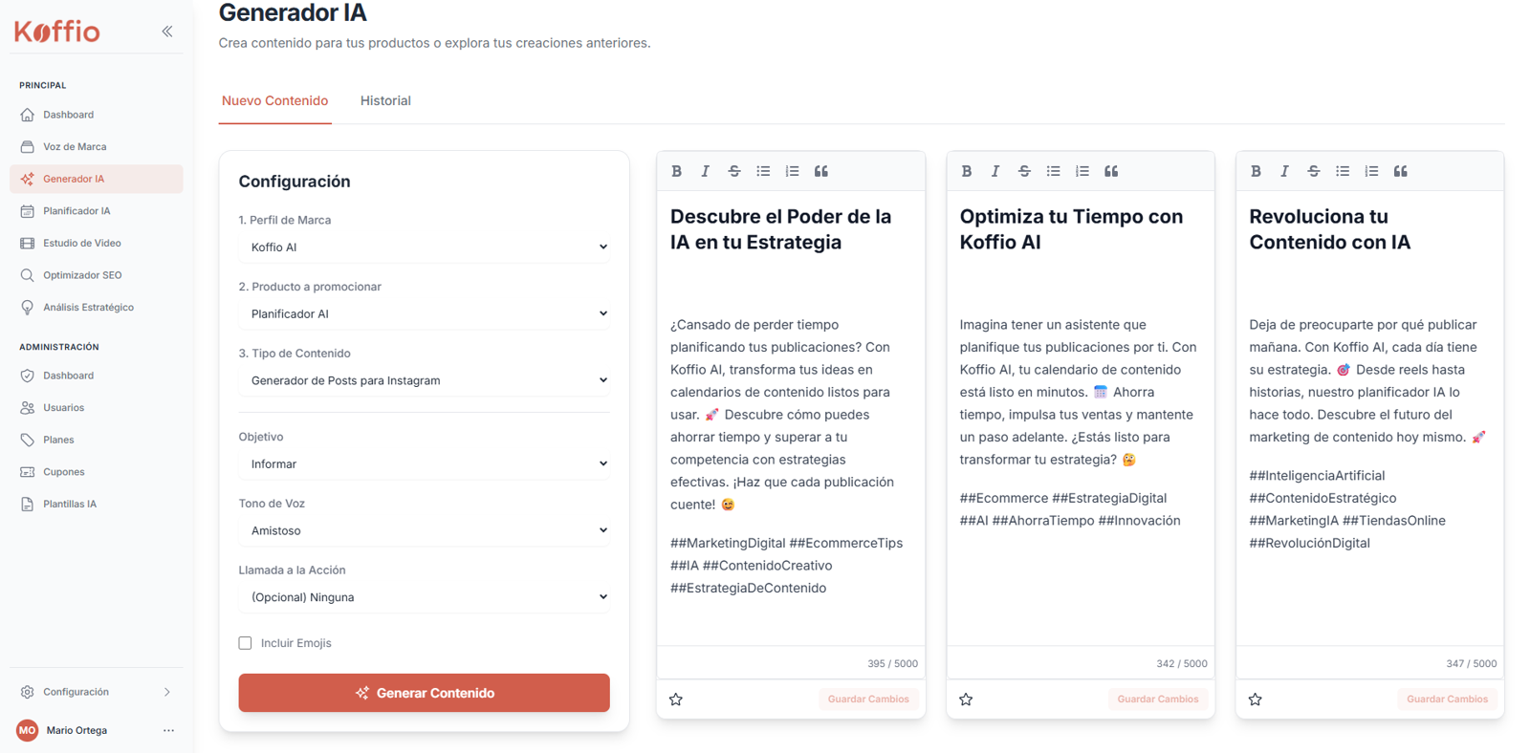This screenshot has width=1530, height=753.
Task: Insert numbered list in the 'Descubre el Poder' editor
Action: click(792, 171)
